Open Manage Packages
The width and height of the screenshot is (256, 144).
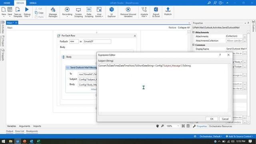point(53,12)
